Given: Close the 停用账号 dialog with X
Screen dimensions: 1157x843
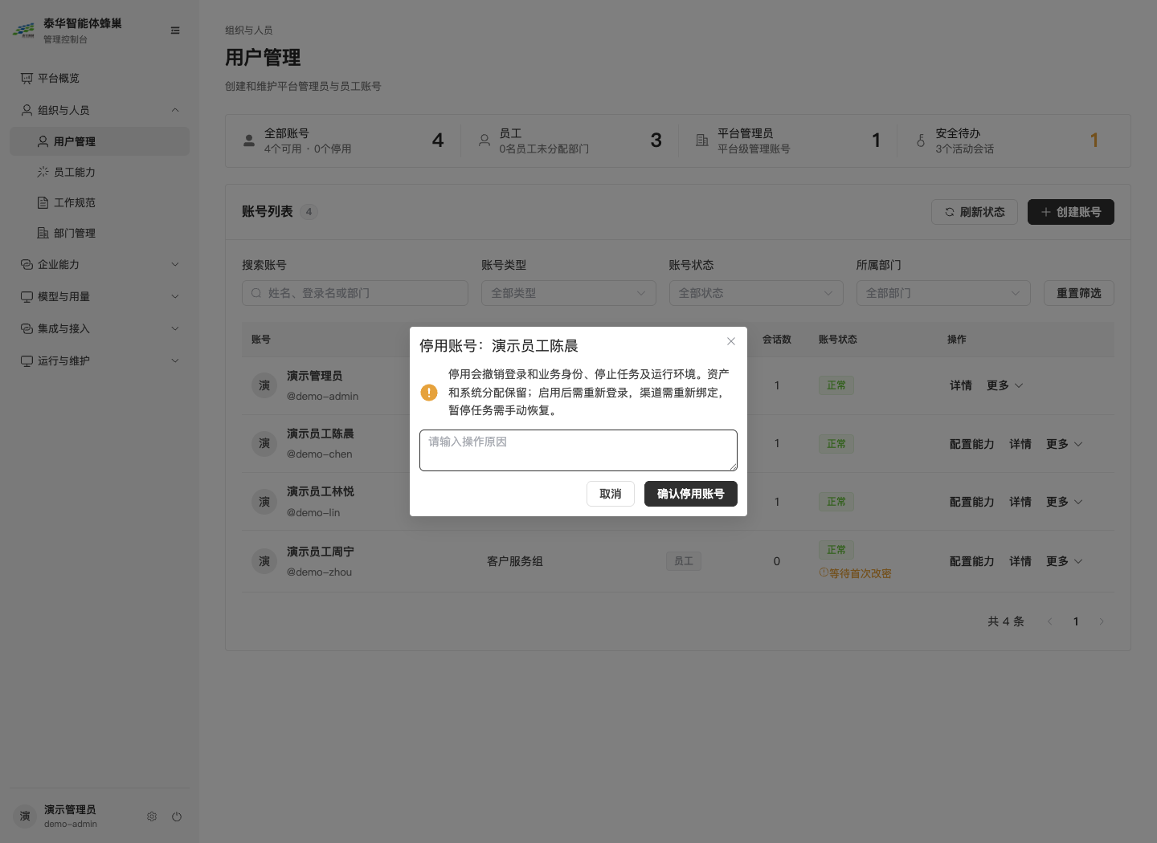Looking at the screenshot, I should 731,341.
